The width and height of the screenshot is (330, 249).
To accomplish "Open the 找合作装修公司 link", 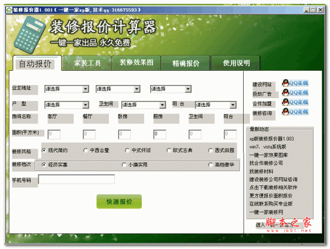I will [x=266, y=163].
